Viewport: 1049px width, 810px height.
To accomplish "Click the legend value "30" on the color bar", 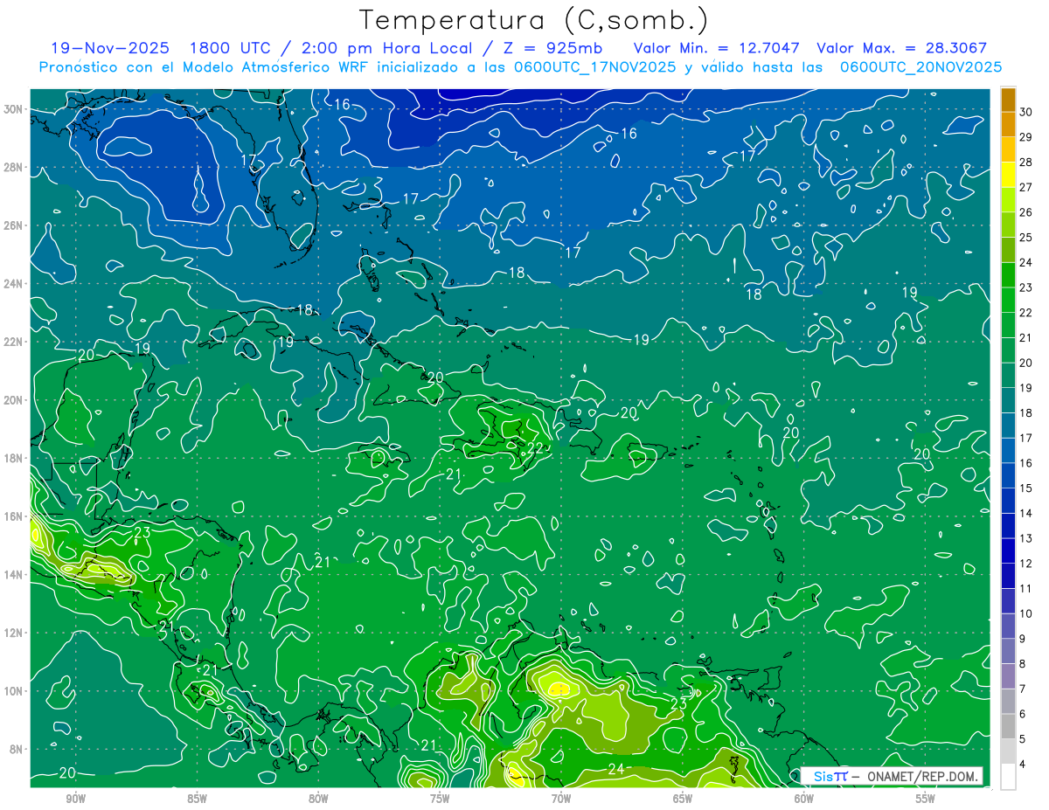I will [x=1026, y=112].
